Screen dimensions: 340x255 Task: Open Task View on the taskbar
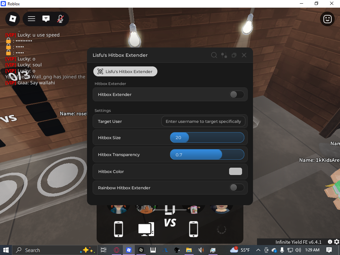104,250
